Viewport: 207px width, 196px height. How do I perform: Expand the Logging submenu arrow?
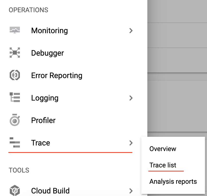click(x=131, y=98)
